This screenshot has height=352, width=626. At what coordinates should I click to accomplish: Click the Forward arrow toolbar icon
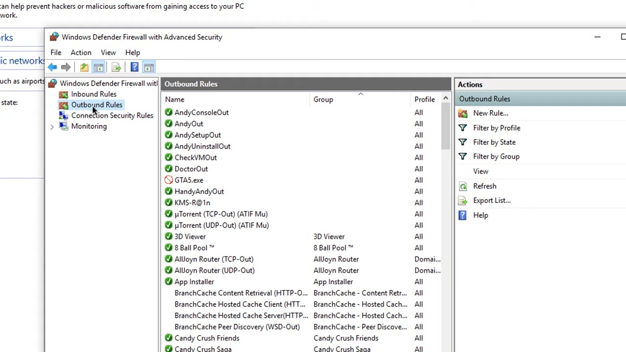[66, 67]
